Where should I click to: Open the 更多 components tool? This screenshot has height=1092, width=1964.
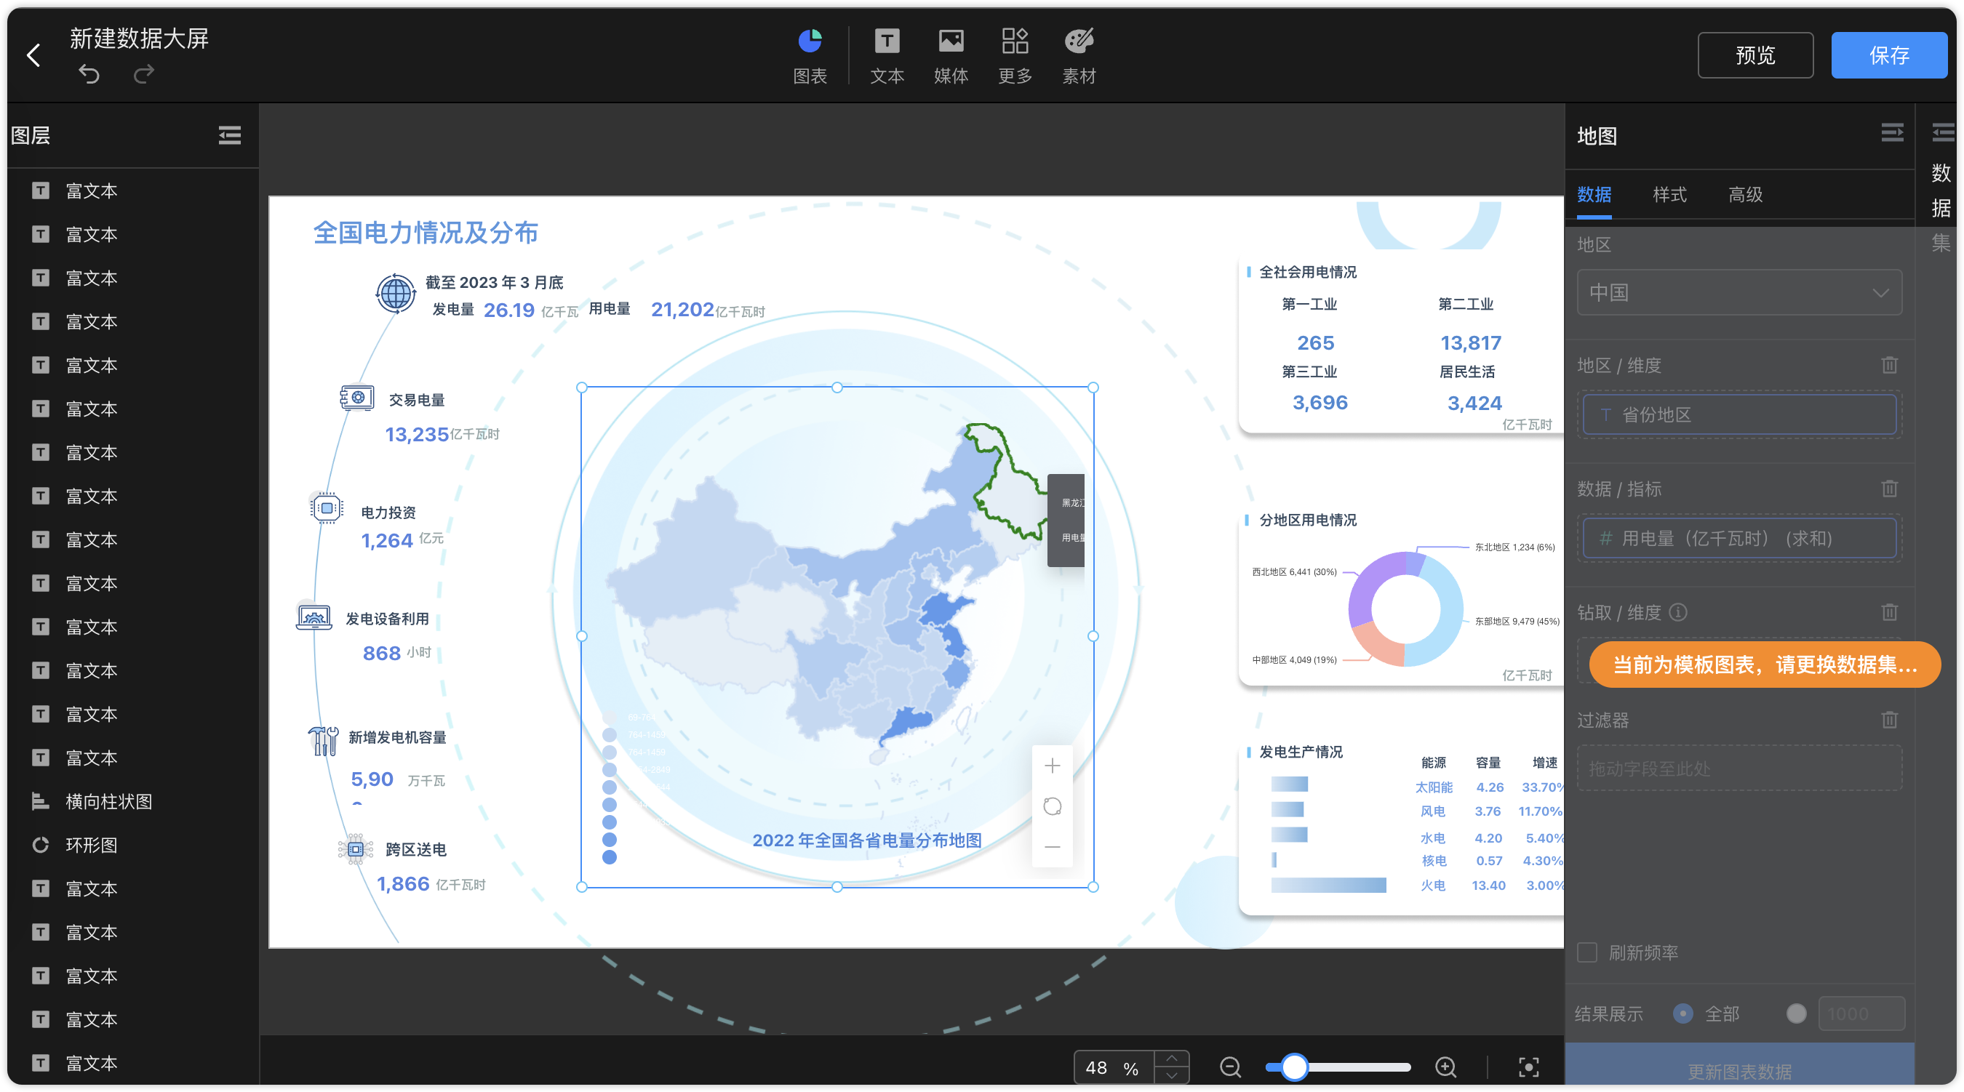point(1015,56)
